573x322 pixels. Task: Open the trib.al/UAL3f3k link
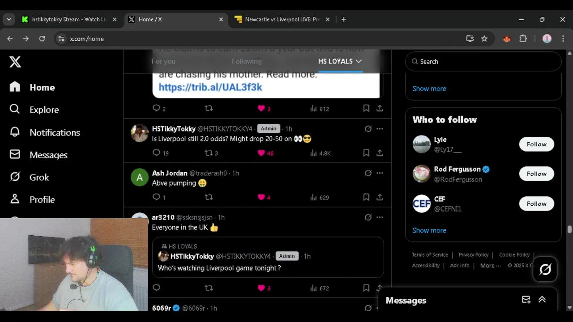210,87
